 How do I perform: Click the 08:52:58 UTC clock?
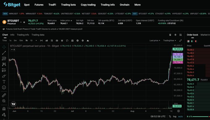click(x=158, y=116)
